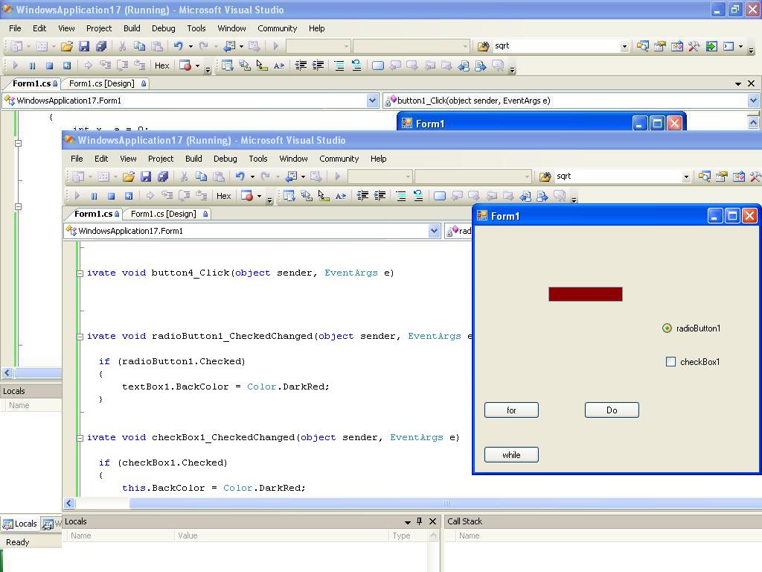Click Pause debugging icon in back window toolbar

click(32, 66)
